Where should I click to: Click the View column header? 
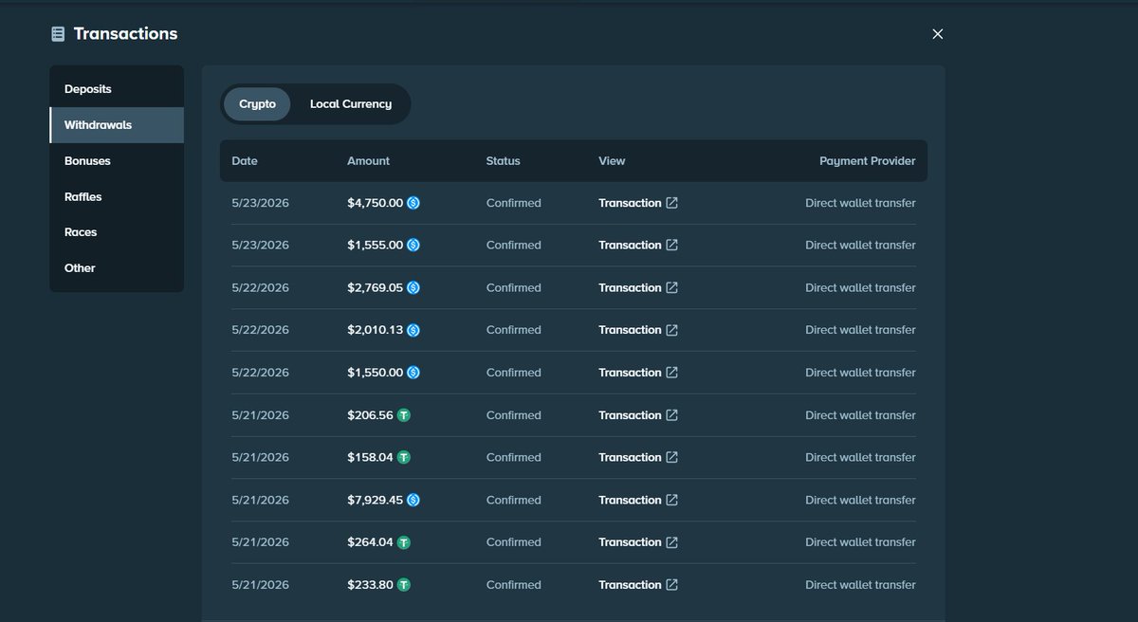pos(612,161)
